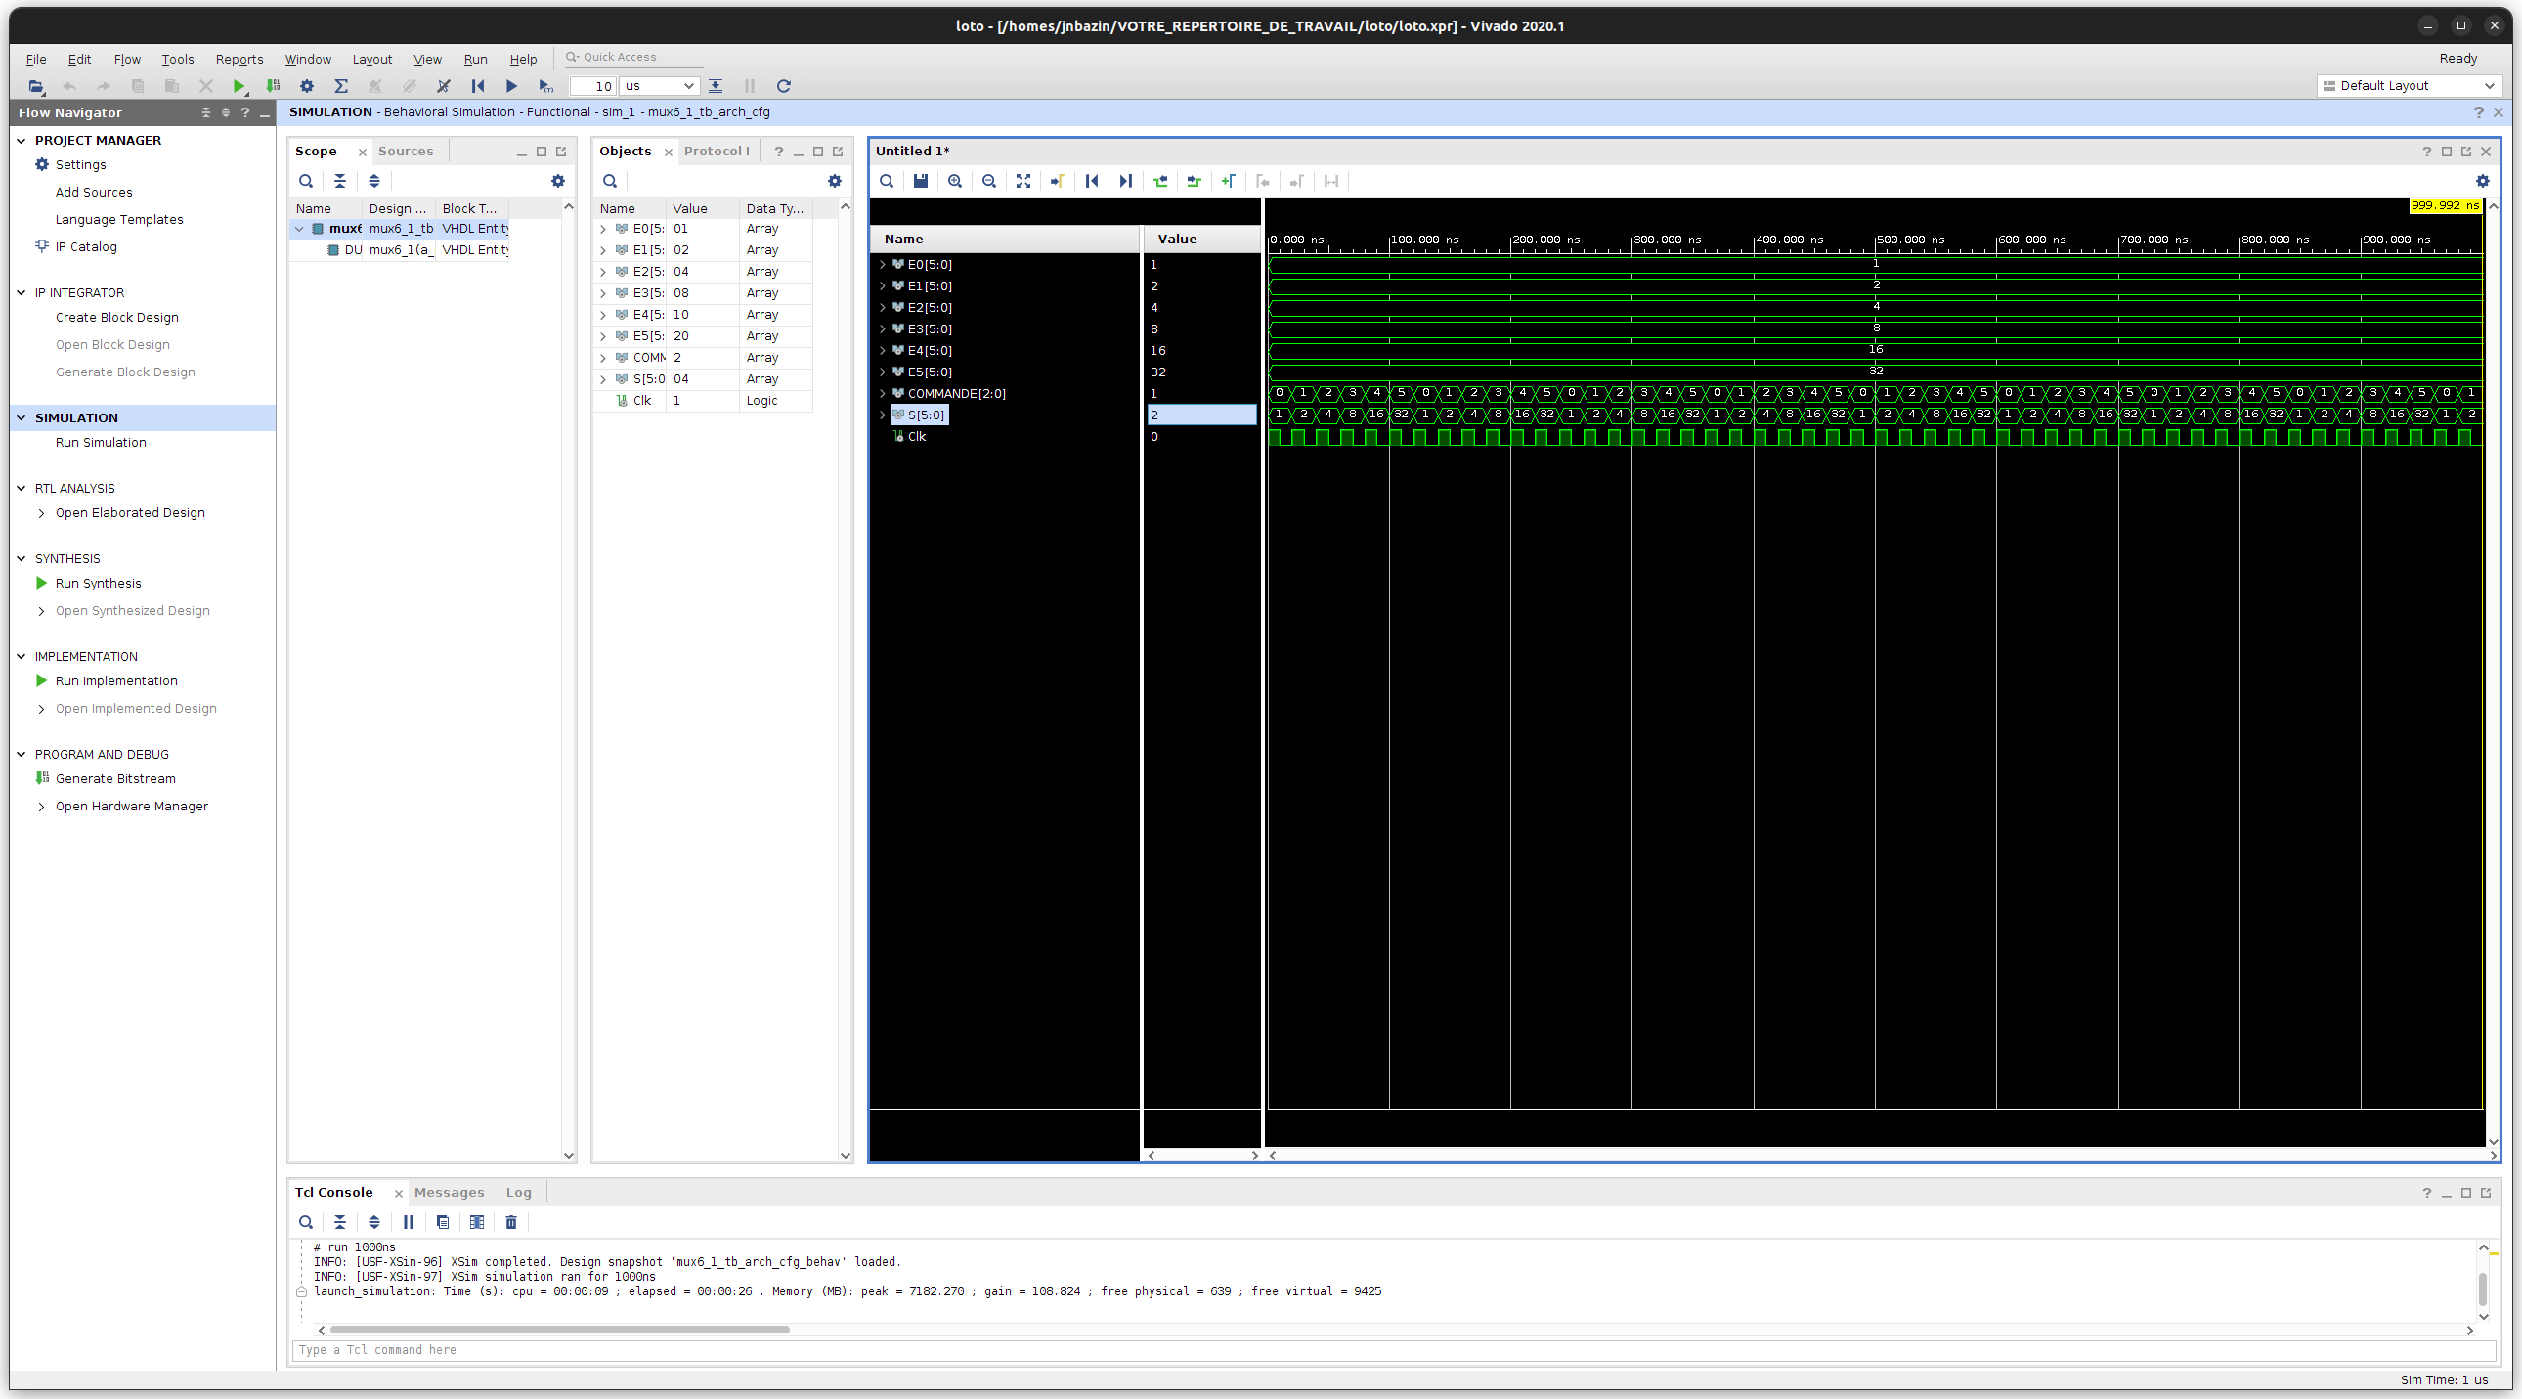The width and height of the screenshot is (2522, 1399).
Task: Click Create Block Design
Action: coord(117,317)
